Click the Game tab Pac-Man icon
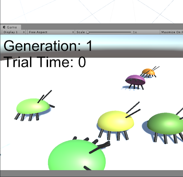Image resolution: width=183 pixels, height=177 pixels. 4,27
